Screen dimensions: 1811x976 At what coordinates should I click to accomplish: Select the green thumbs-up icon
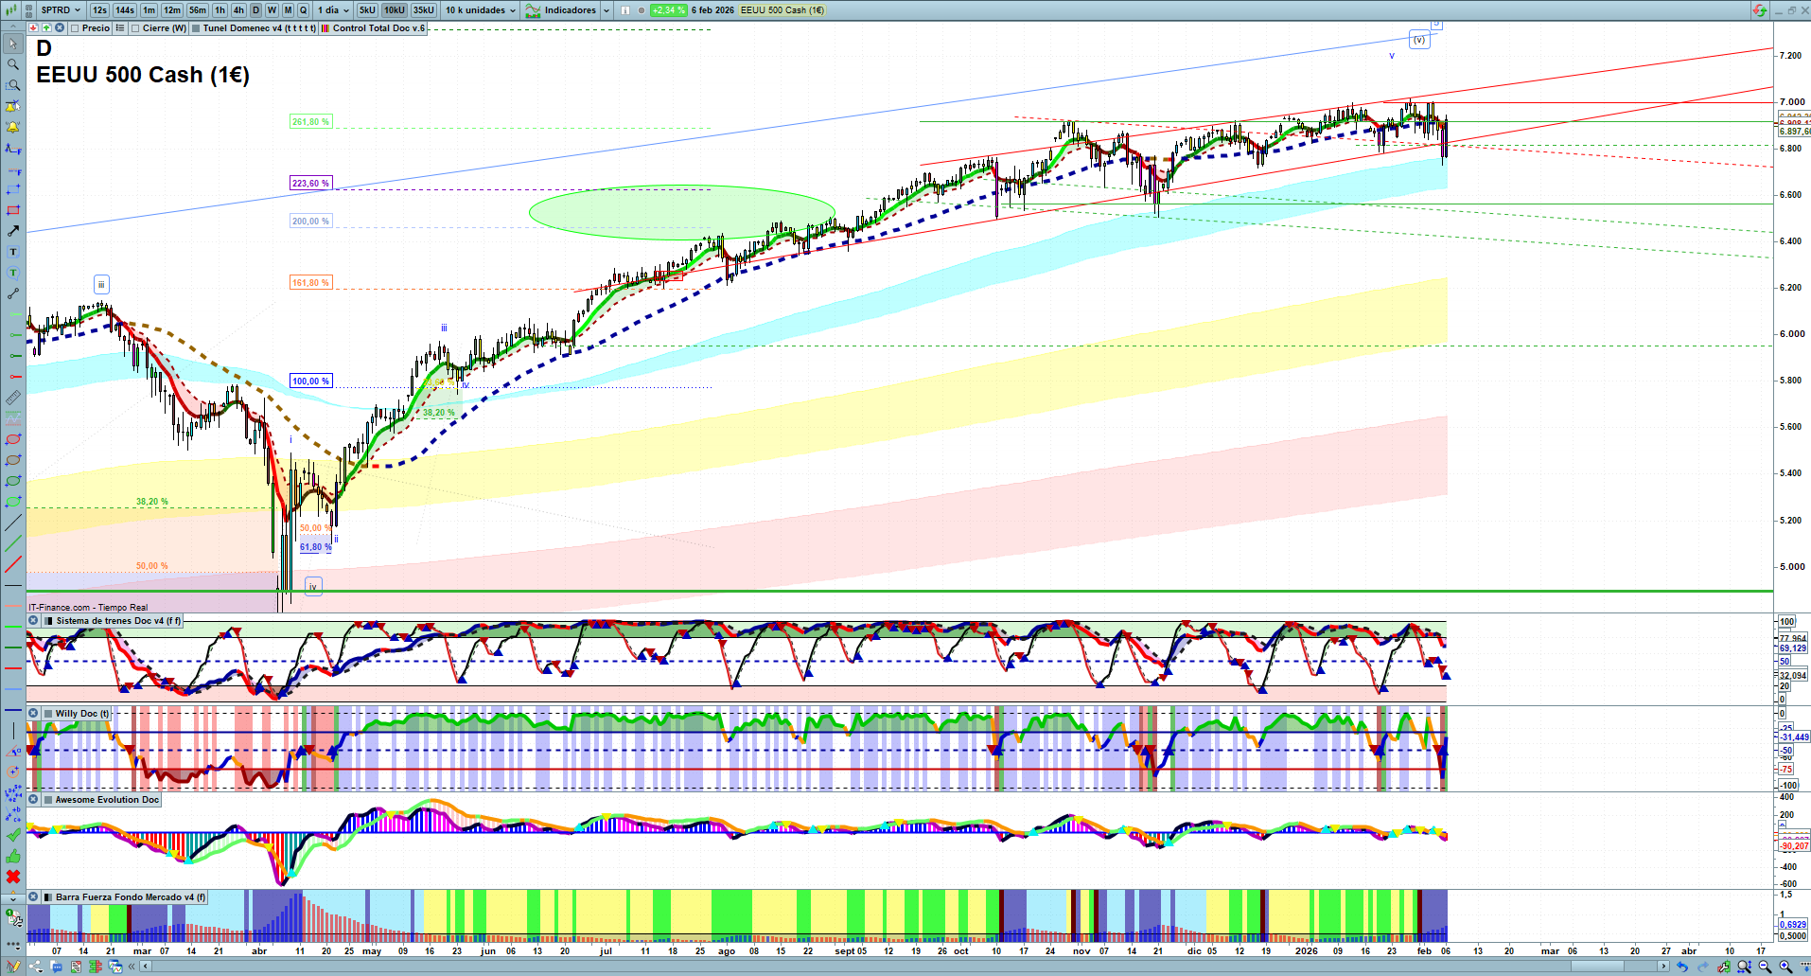(13, 856)
